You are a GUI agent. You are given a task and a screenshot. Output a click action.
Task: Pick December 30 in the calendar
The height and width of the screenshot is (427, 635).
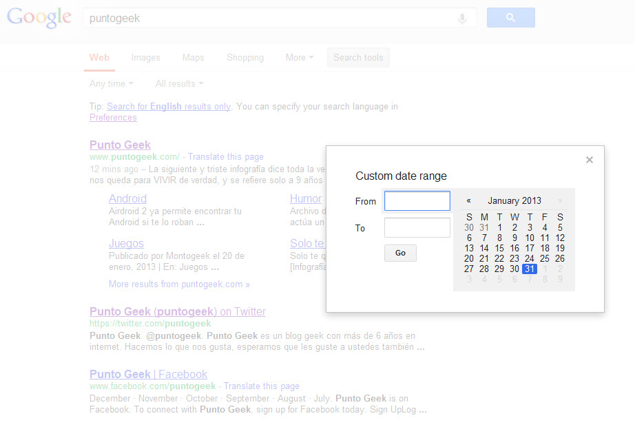click(x=469, y=227)
